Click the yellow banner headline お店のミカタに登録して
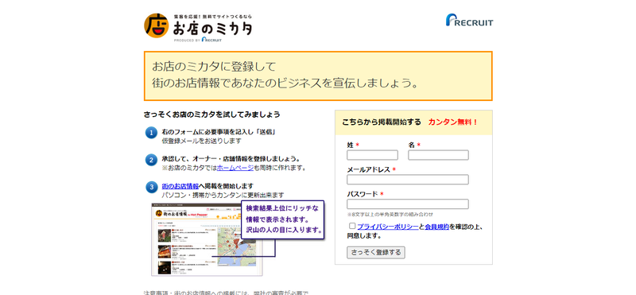The height and width of the screenshot is (295, 636). pyautogui.click(x=214, y=66)
